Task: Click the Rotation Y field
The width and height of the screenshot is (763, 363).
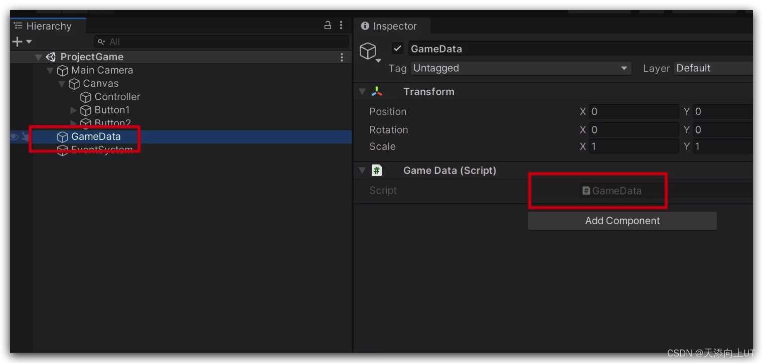Action: pyautogui.click(x=723, y=130)
